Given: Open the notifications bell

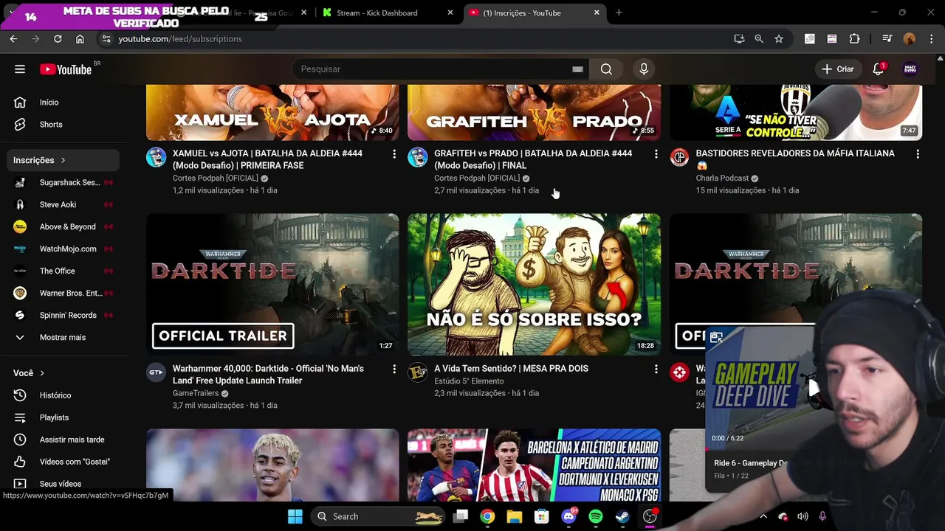Looking at the screenshot, I should 878,69.
